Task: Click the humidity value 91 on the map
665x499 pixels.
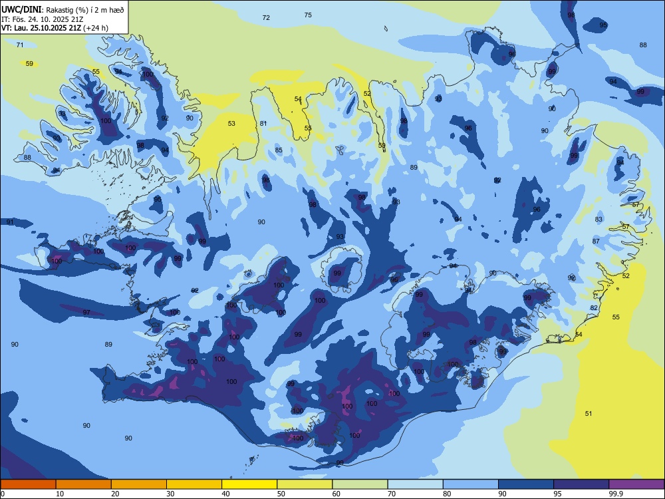Action: pos(10,222)
